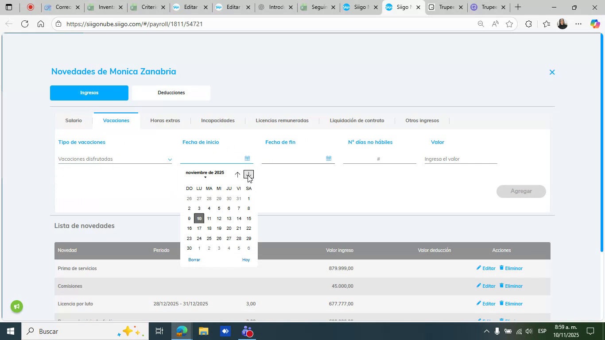Image resolution: width=605 pixels, height=340 pixels.
Task: Open Windows Start menu
Action: tap(10, 331)
